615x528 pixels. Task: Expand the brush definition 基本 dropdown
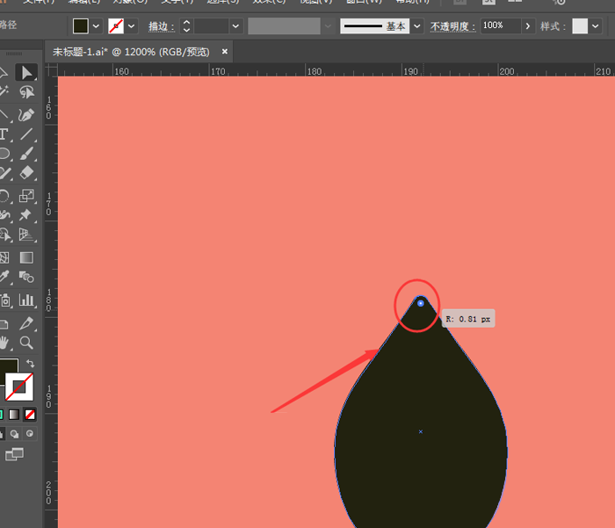417,26
